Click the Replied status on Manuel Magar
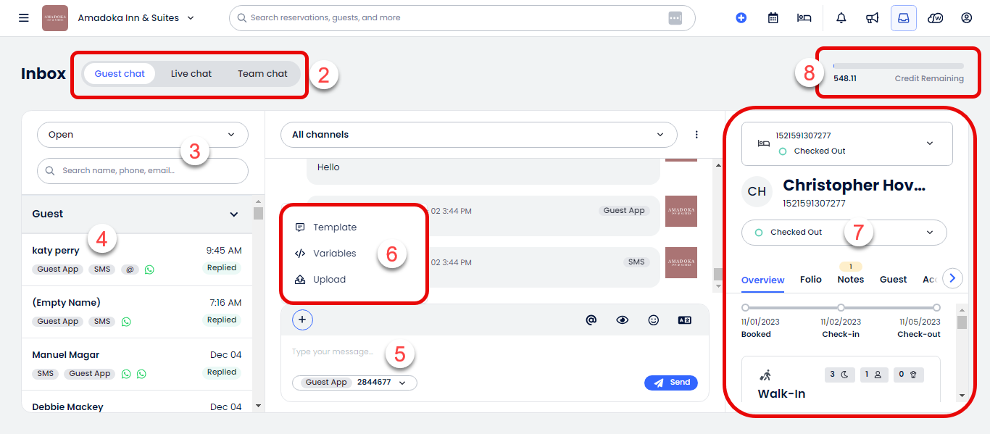 tap(222, 372)
